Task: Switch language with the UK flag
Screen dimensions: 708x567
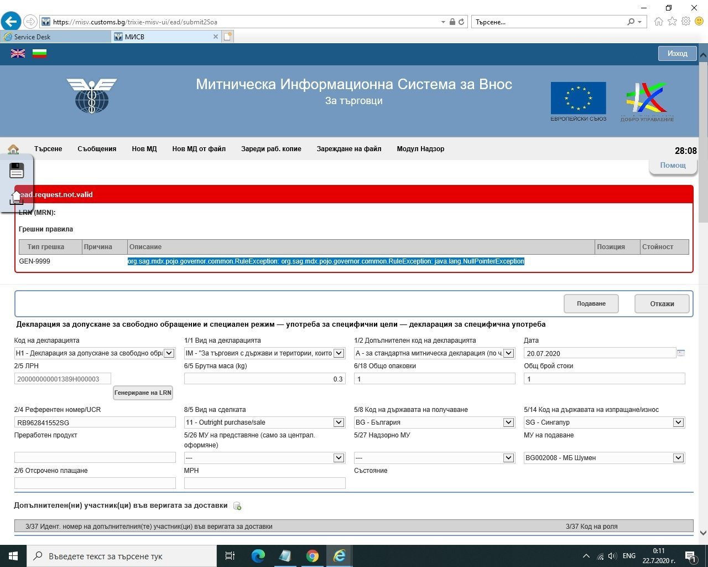Action: [x=18, y=53]
